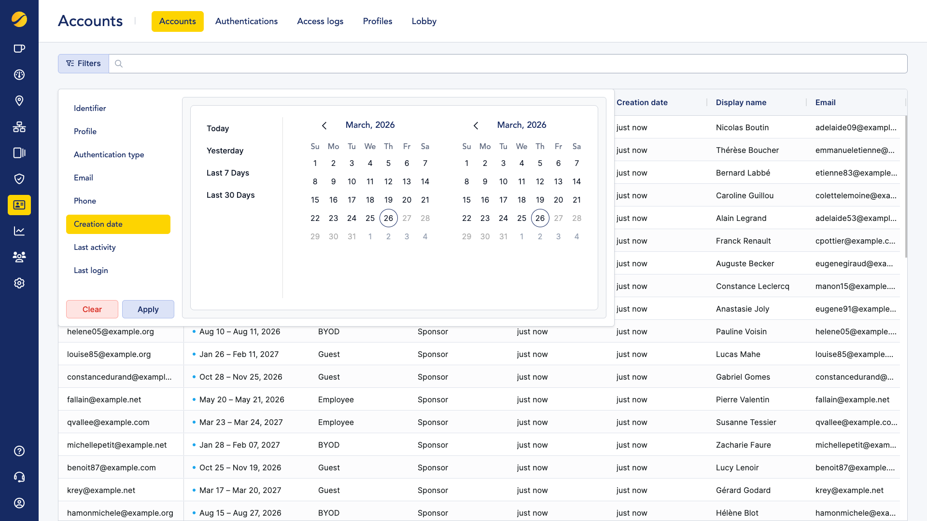Open the location pin sidebar icon

(19, 100)
